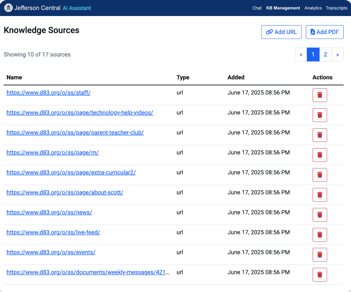
Task: Remove the news URL source
Action: (320, 215)
